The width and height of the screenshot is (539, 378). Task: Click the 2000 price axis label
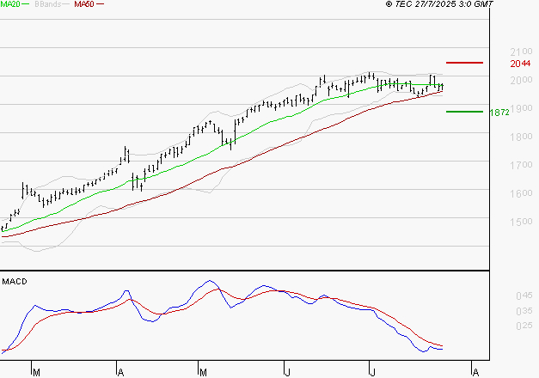pyautogui.click(x=522, y=80)
